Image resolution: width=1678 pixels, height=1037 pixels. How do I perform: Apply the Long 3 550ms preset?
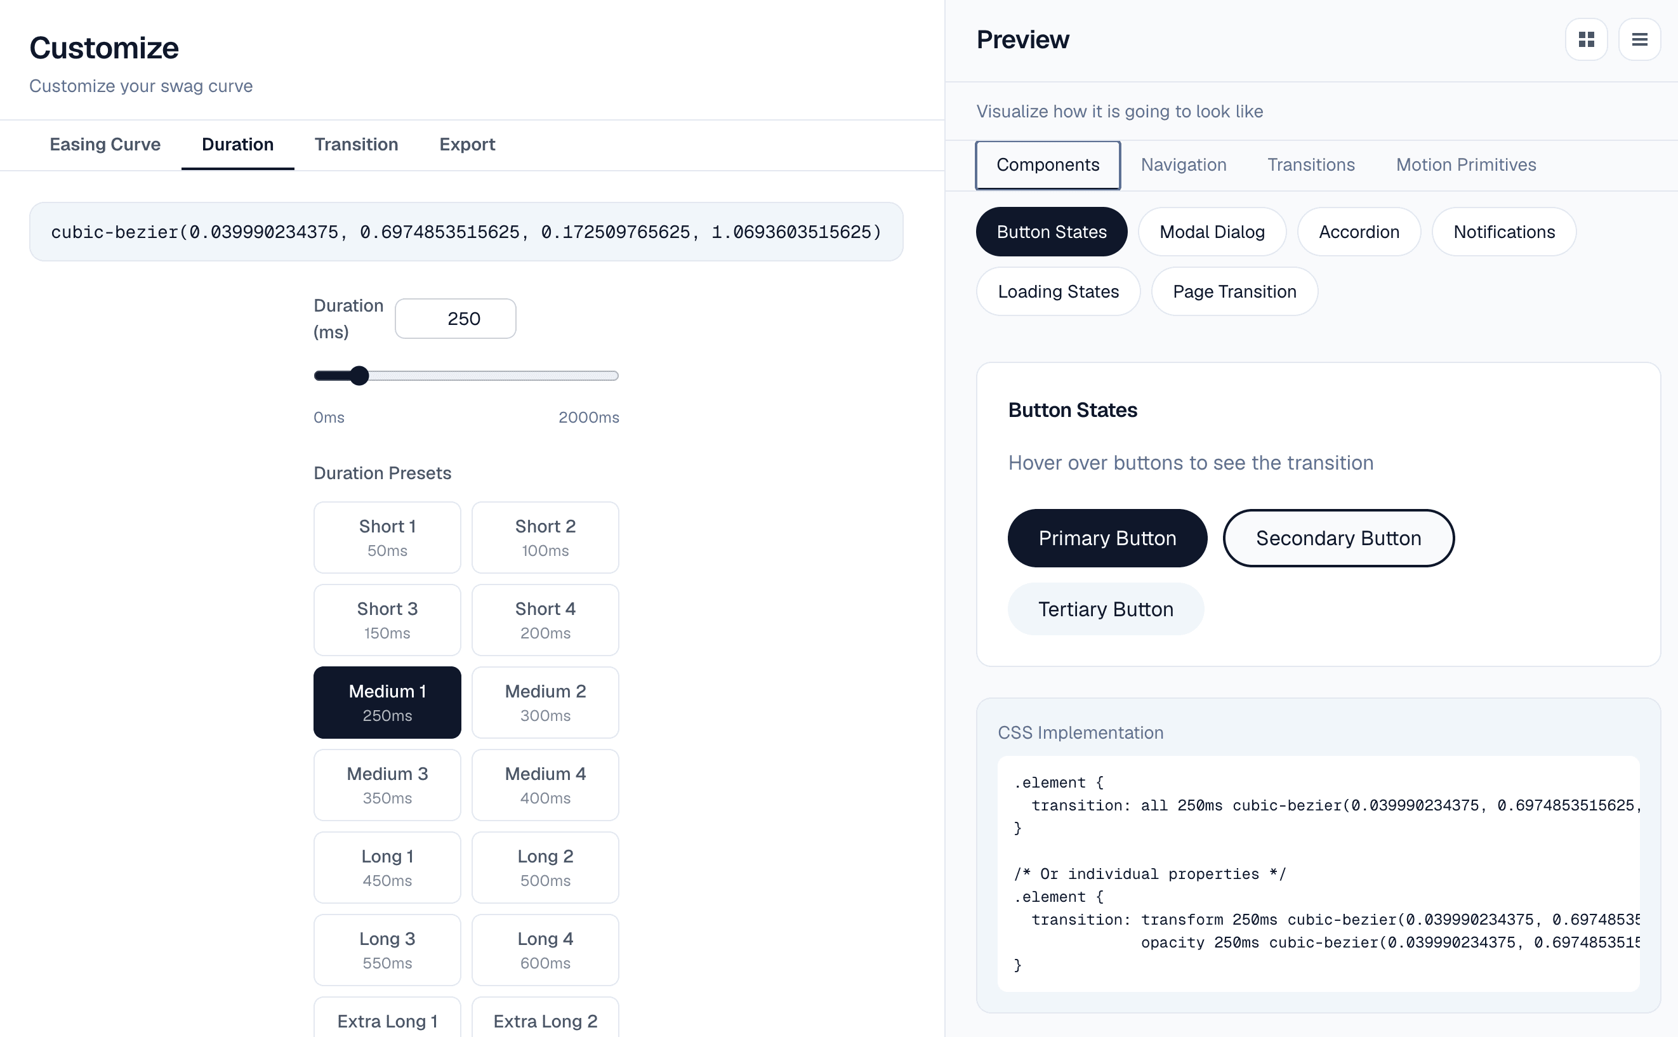[x=386, y=950]
